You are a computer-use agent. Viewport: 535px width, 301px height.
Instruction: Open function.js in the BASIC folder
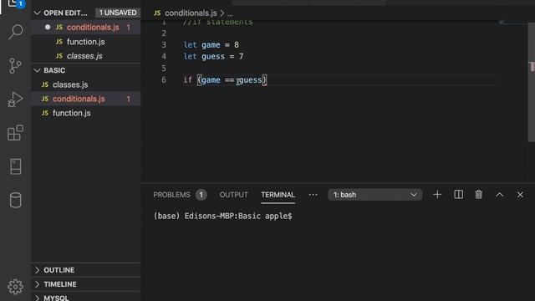[72, 113]
